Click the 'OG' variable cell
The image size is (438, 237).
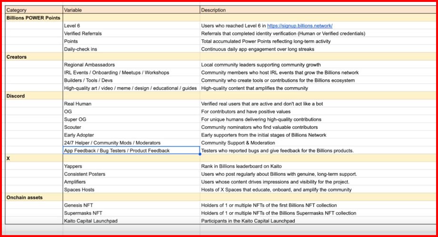point(131,111)
